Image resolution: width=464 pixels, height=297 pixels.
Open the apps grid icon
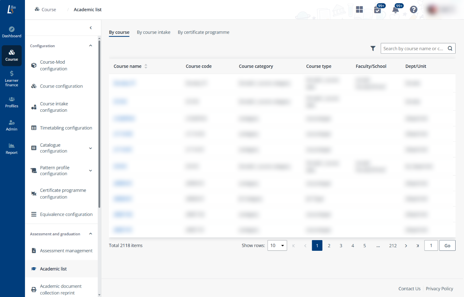click(x=359, y=10)
